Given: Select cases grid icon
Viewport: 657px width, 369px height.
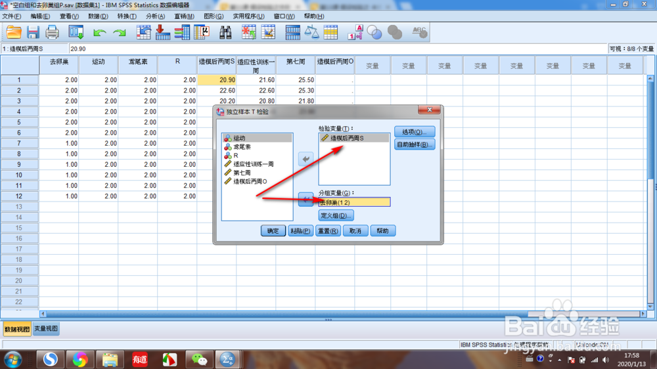Looking at the screenshot, I should (x=330, y=32).
